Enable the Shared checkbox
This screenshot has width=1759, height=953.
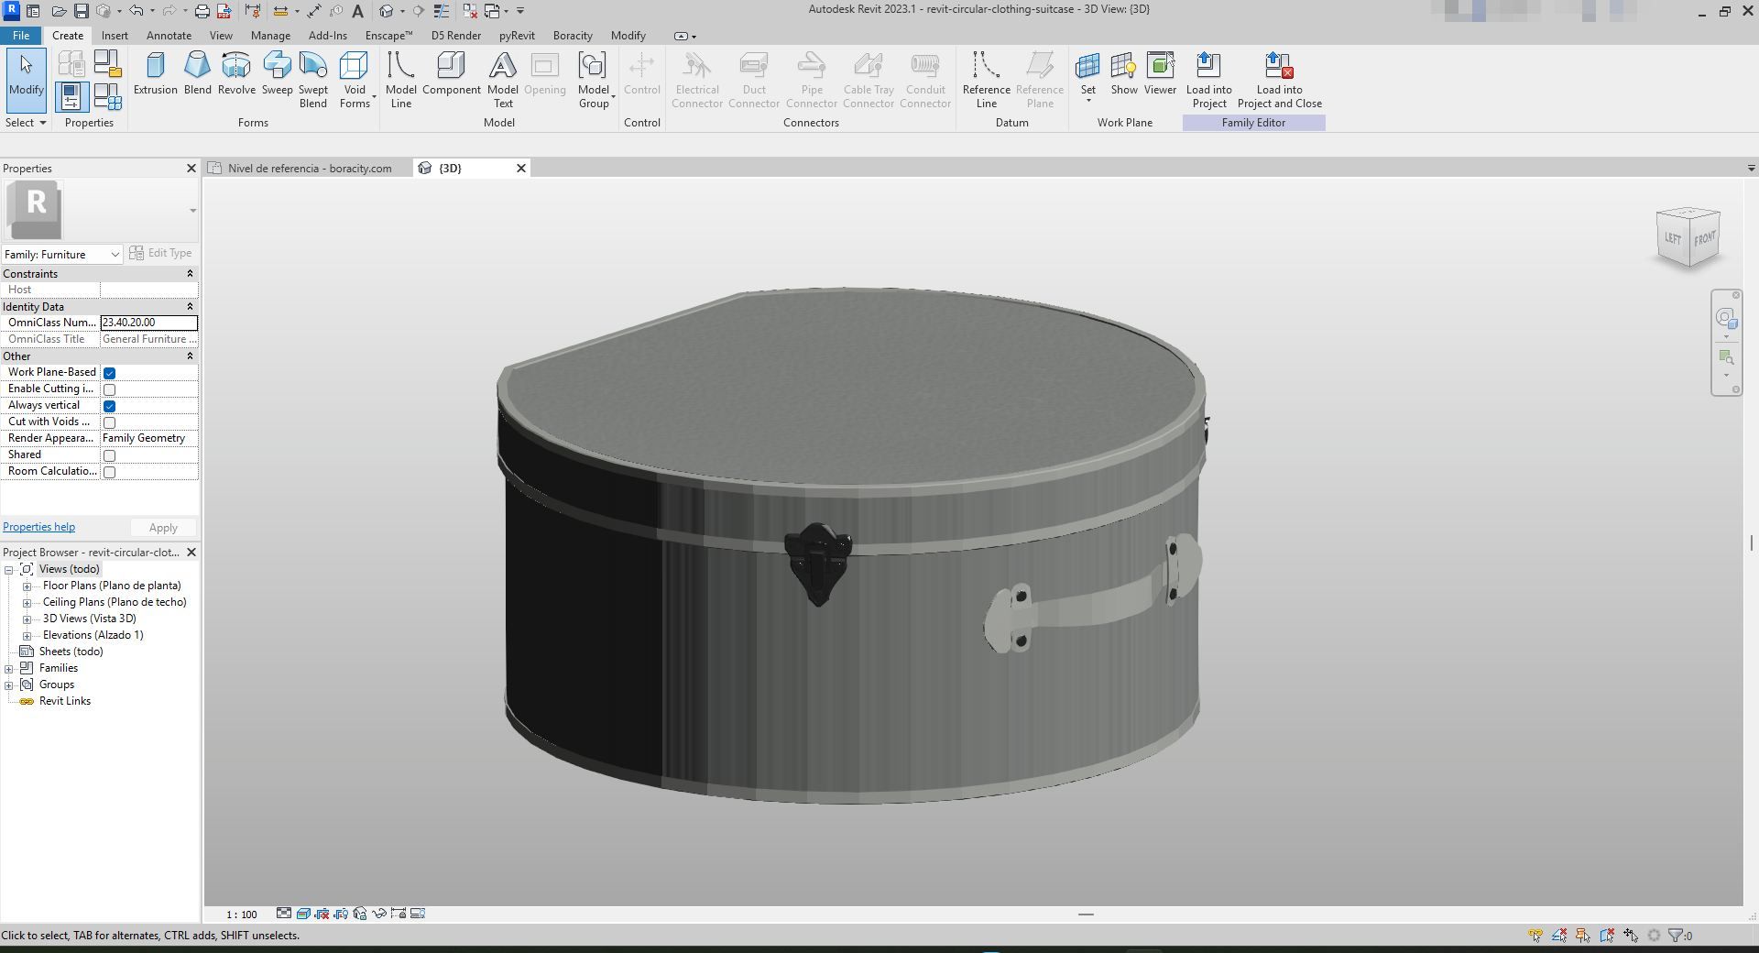point(109,455)
